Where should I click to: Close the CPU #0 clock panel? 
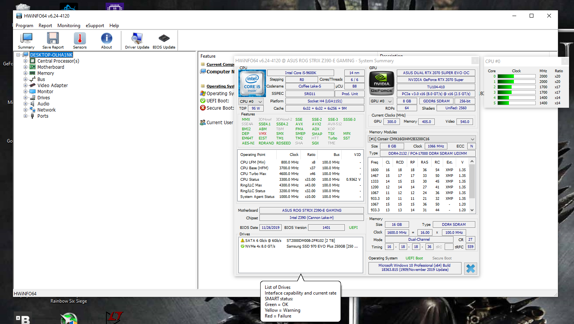click(x=564, y=61)
